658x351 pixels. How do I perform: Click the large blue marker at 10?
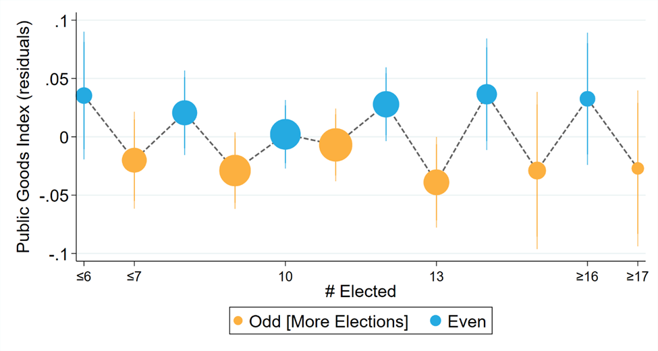click(x=285, y=135)
